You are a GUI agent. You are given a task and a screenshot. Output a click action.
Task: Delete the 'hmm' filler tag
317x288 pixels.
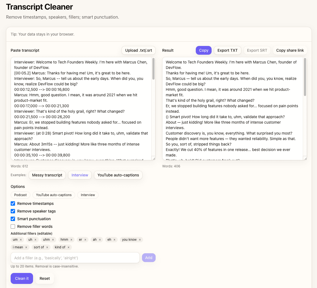pyautogui.click(x=71, y=240)
